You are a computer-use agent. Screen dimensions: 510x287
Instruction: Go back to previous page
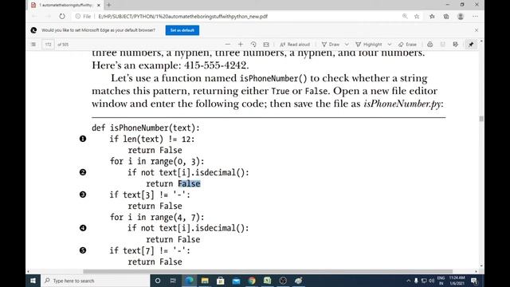(34, 16)
